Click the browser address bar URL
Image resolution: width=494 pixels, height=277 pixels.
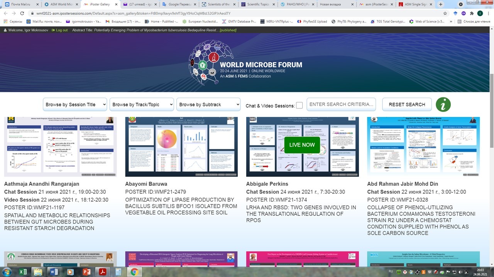click(133, 13)
